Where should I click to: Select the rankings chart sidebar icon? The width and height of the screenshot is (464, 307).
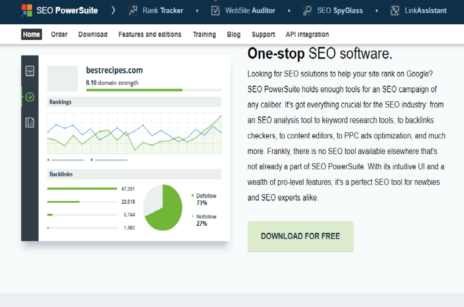(30, 71)
